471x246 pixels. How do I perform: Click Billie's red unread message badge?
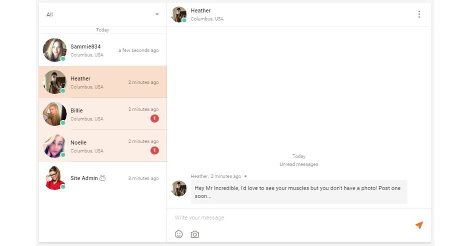155,118
